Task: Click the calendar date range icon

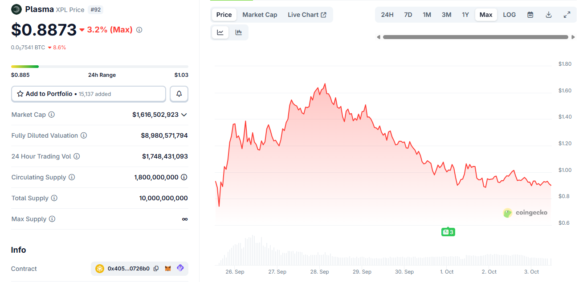Action: (x=530, y=15)
